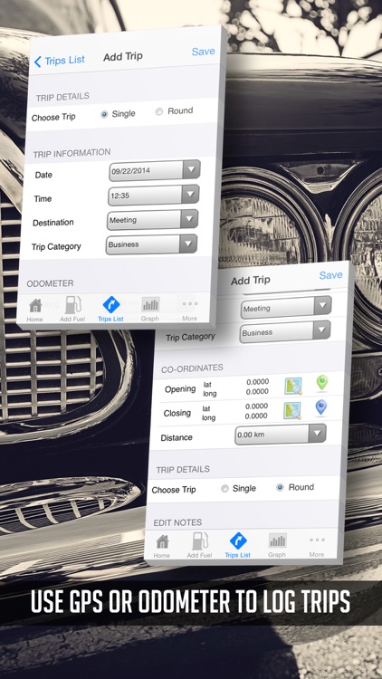
Task: Open Date dropdown showing 09/22/2014
Action: 155,170
